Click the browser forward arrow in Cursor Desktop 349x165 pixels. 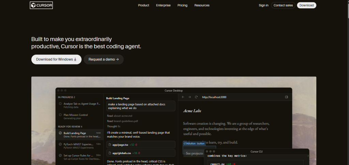[189, 97]
